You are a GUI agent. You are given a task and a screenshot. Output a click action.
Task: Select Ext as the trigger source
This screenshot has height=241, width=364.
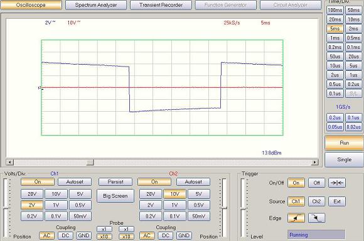337,201
